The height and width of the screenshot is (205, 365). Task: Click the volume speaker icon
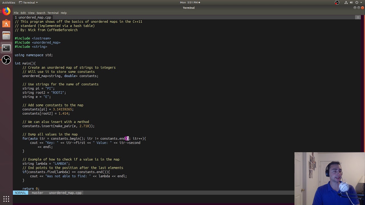[351, 3]
